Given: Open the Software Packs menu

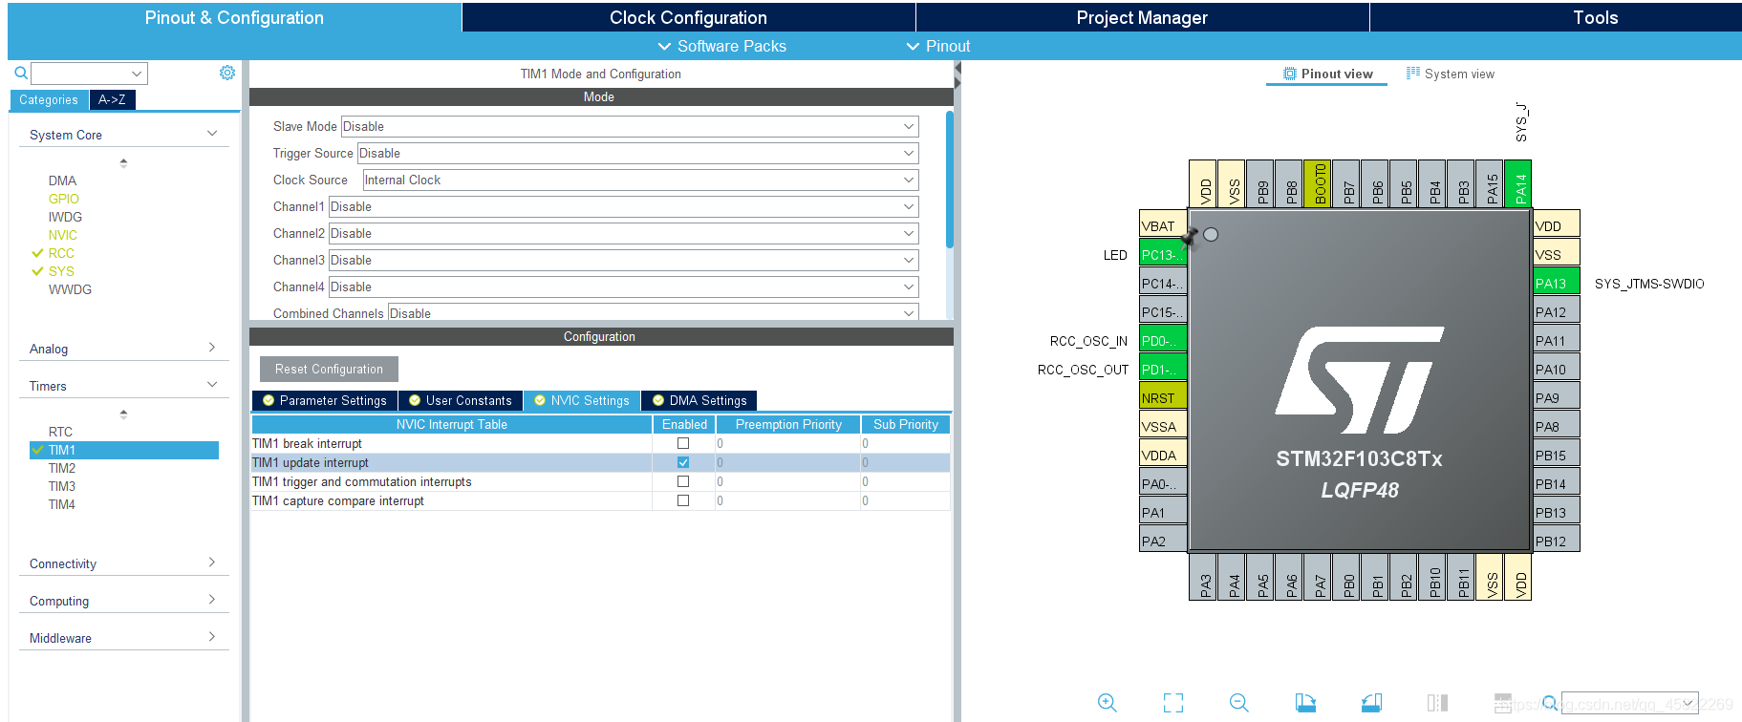Looking at the screenshot, I should tap(722, 46).
